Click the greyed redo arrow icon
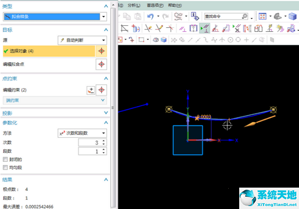299x209 pixels. coord(165,16)
